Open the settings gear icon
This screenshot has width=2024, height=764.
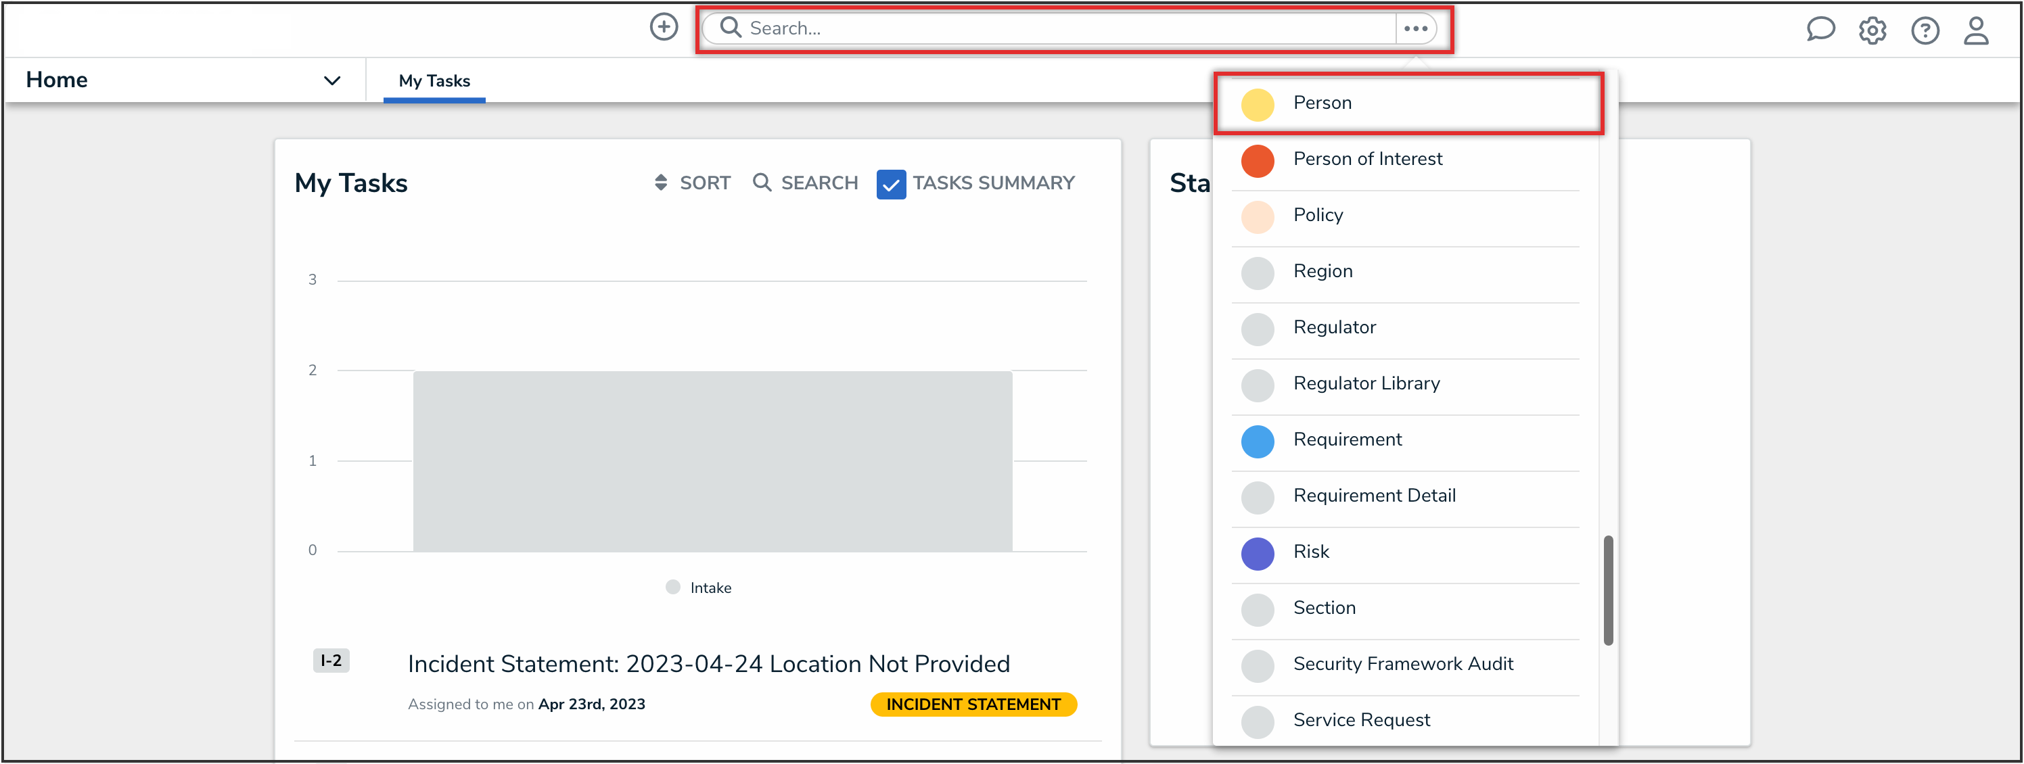point(1872,30)
